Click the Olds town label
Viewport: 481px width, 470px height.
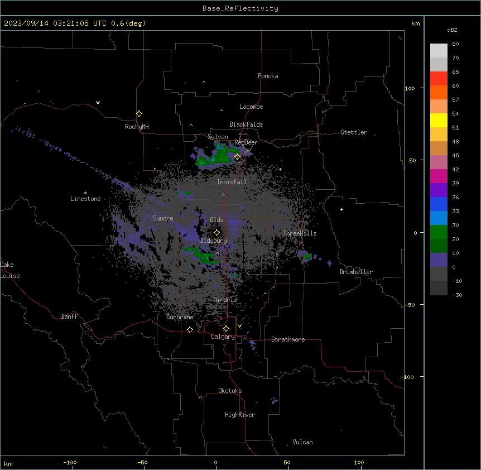coord(217,220)
